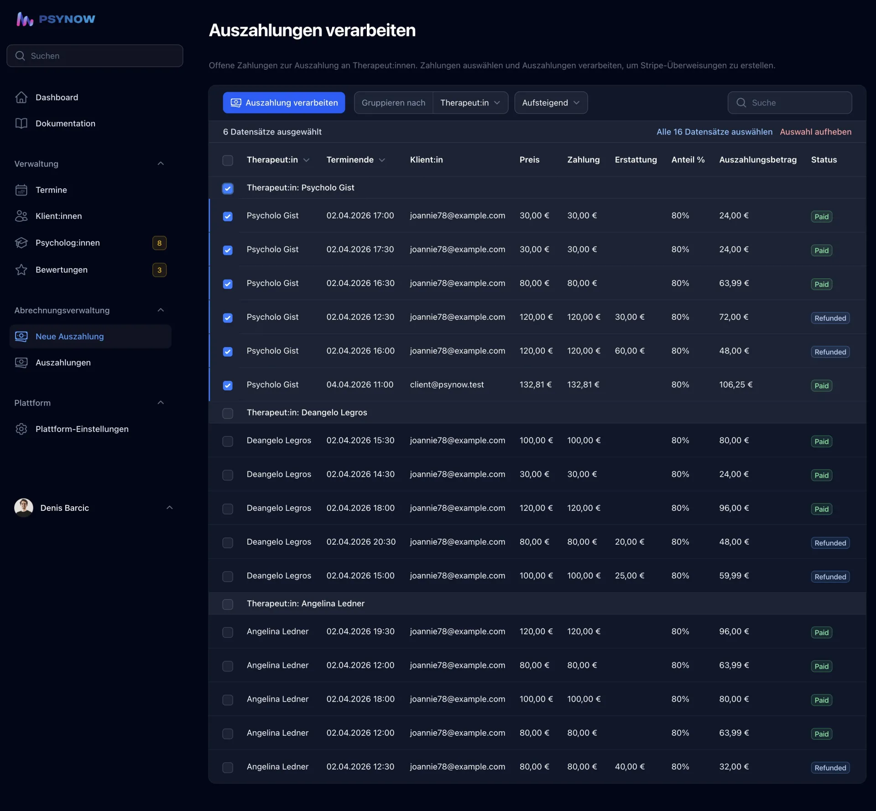Switch to the Psycholog:innen sidebar item
Screen dimensions: 876x811
[x=68, y=243]
